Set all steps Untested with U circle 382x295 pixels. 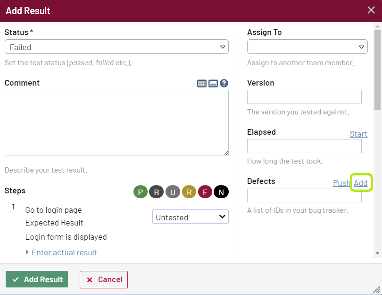coord(173,192)
